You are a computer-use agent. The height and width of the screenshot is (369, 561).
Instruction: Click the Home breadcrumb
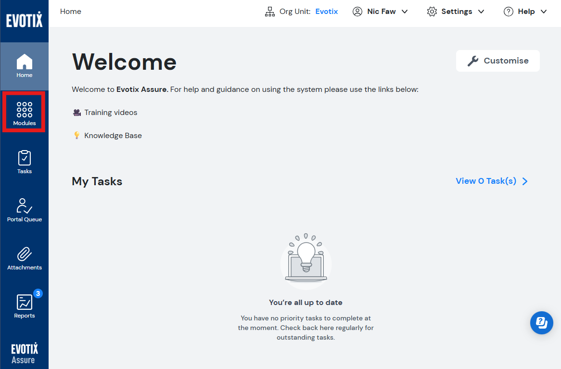[70, 12]
